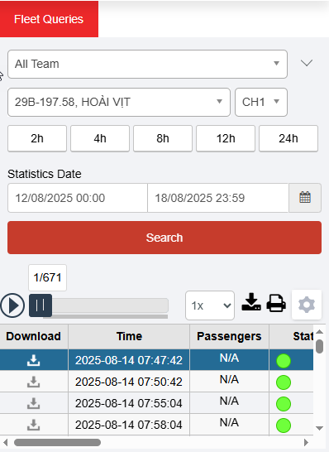Open the CH1 channel dropdown

click(261, 102)
